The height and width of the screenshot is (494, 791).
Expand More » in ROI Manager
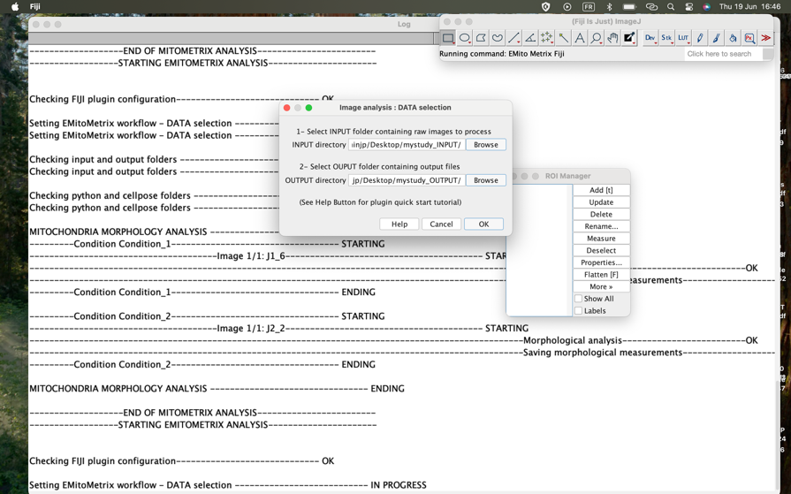(601, 287)
